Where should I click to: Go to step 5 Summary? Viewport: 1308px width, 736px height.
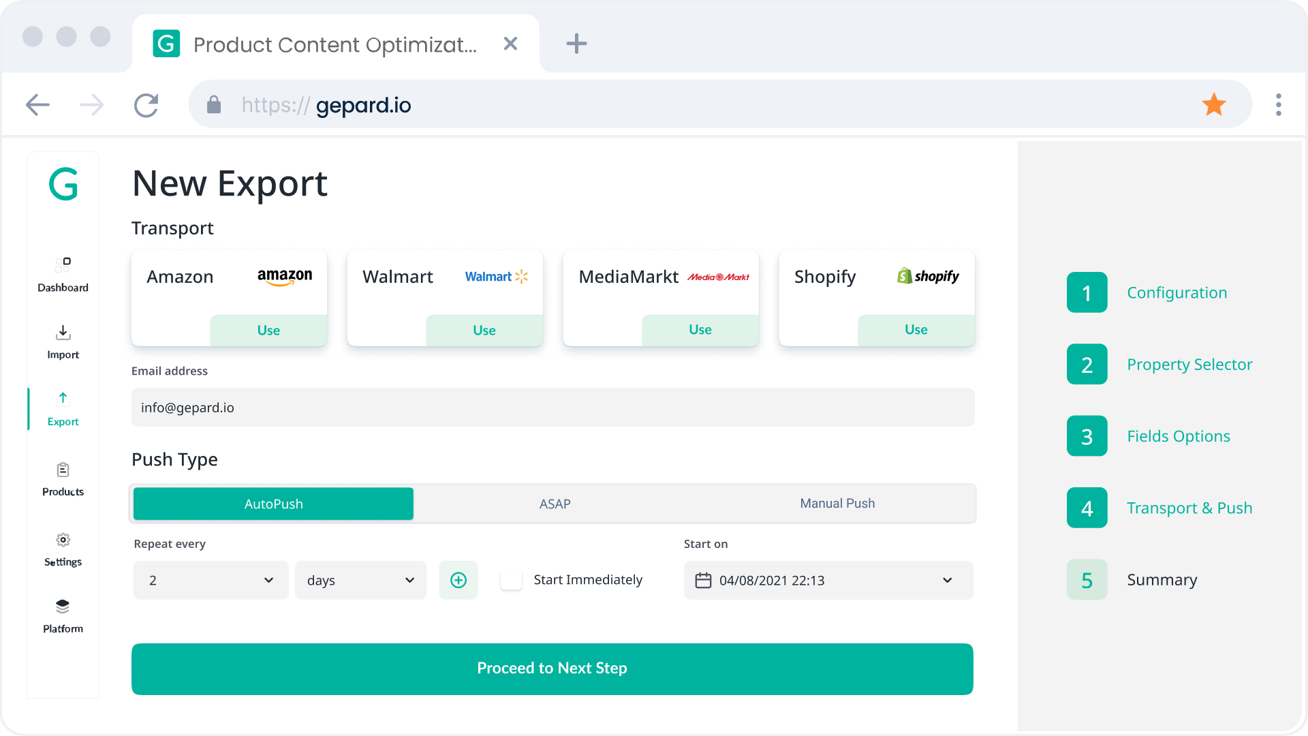click(x=1132, y=580)
